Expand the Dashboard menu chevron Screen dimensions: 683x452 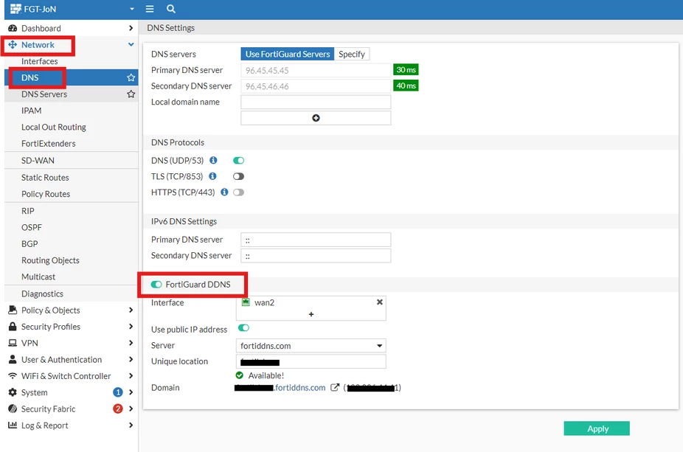(131, 28)
